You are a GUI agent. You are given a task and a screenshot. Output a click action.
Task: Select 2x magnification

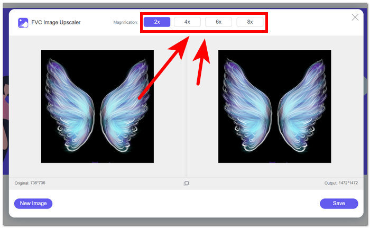(157, 22)
